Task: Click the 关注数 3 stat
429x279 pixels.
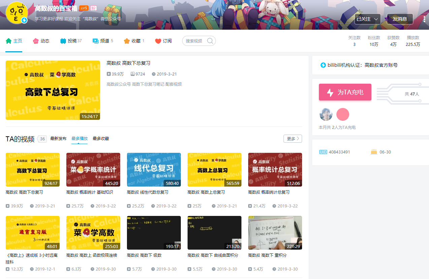Action: click(354, 41)
